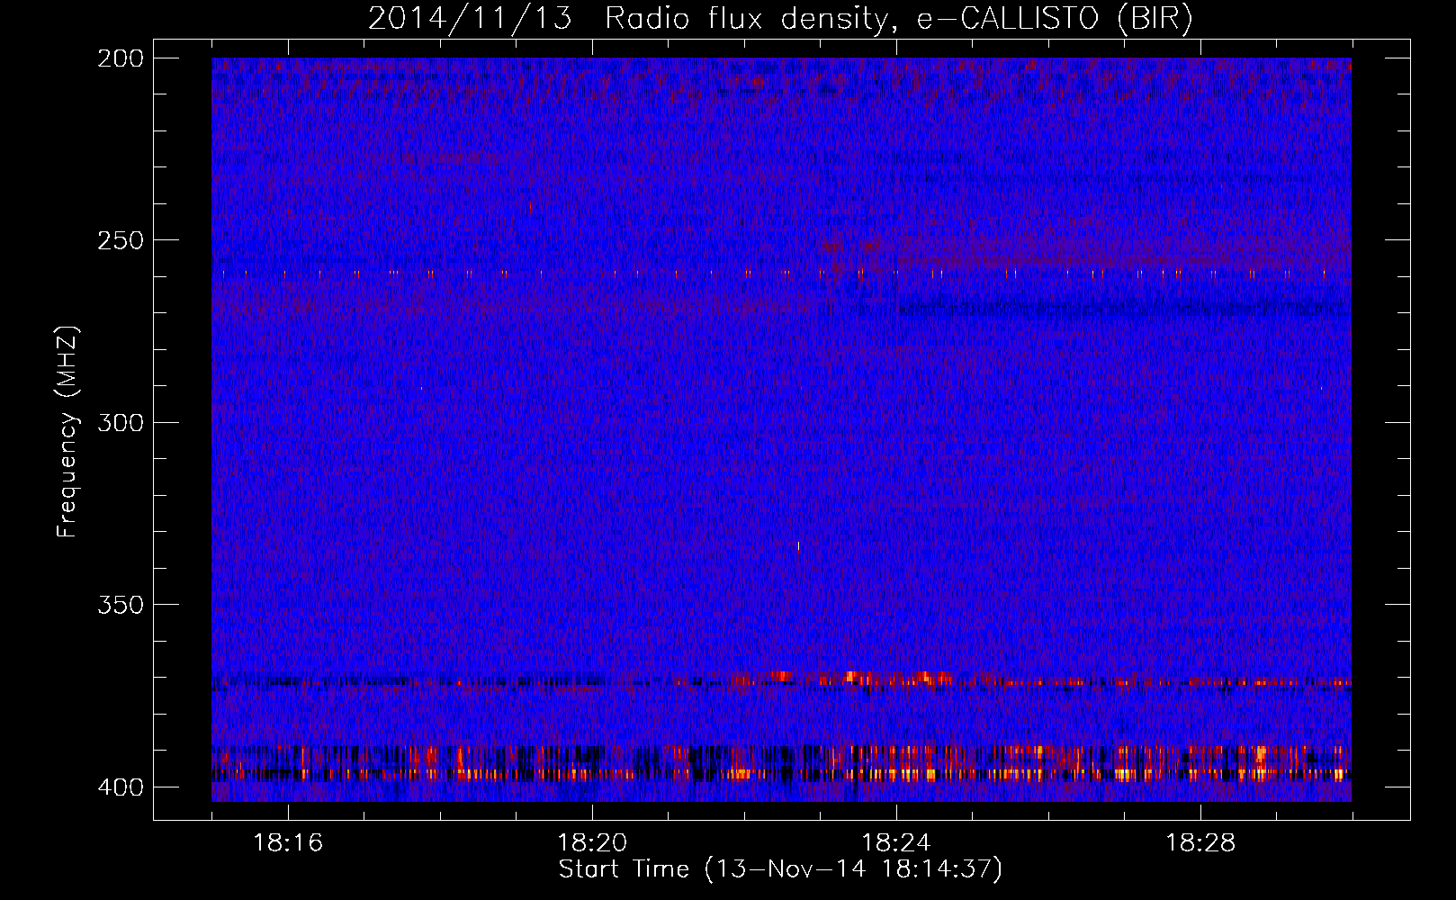The image size is (1456, 900).
Task: Click the plot title '2014/11/13 Radio flux density'
Action: [780, 19]
